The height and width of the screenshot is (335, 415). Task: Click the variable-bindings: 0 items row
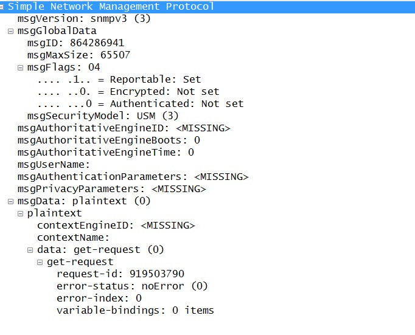[135, 311]
